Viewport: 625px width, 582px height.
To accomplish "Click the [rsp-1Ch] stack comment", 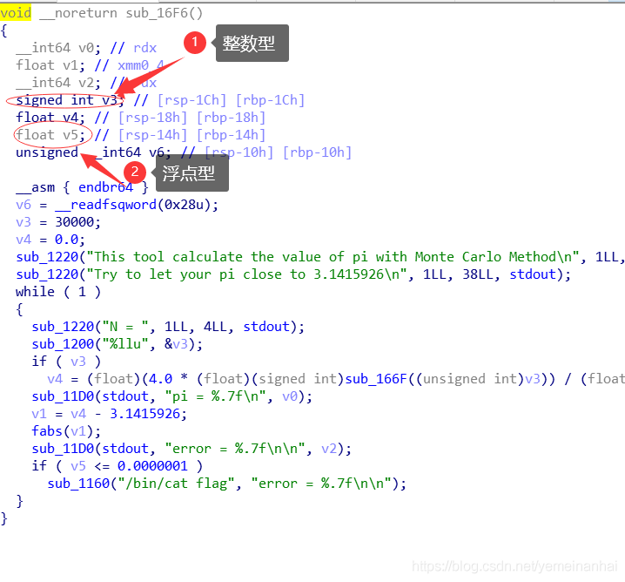I will click(192, 100).
